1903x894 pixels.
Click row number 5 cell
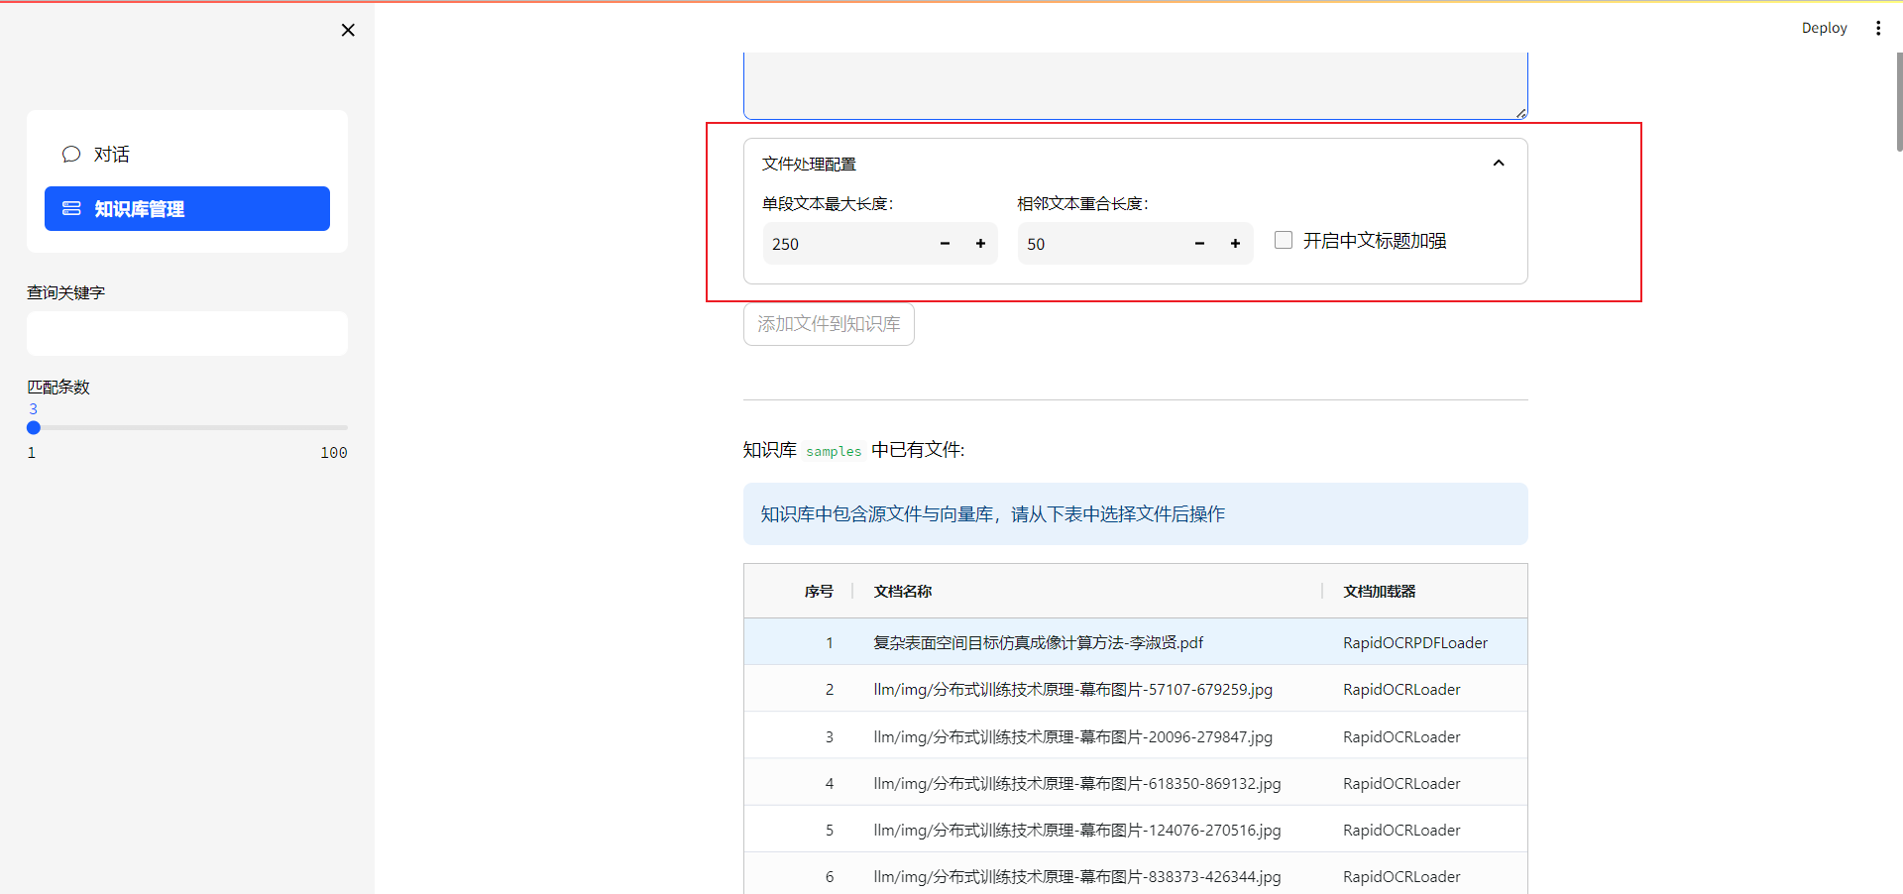tap(829, 830)
